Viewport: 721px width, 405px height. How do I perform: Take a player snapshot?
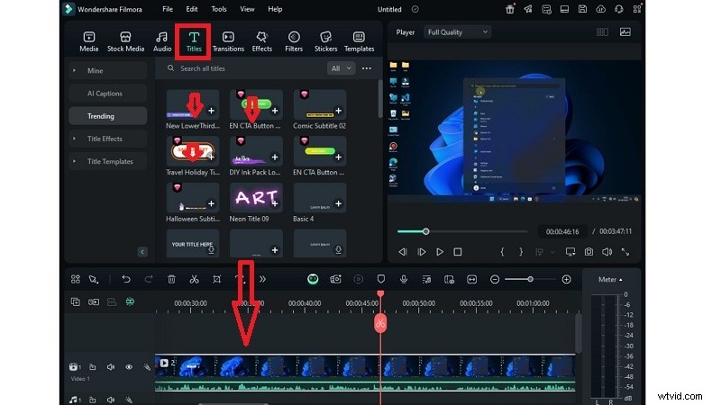coord(589,252)
